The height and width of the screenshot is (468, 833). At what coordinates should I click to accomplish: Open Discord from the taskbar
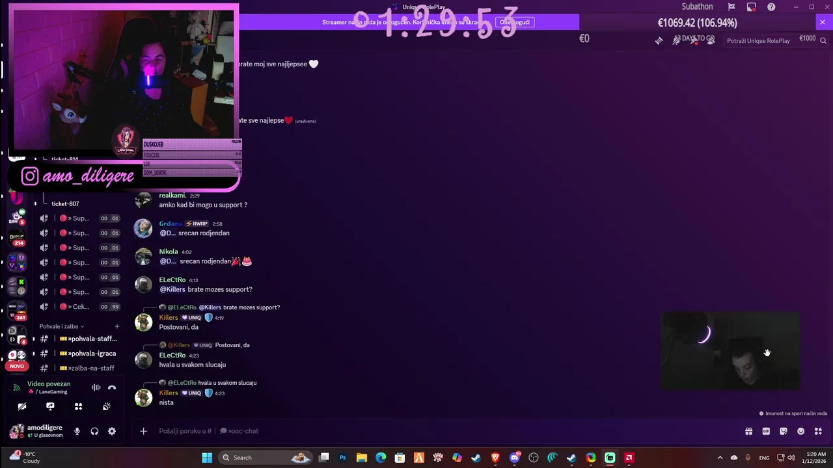tap(515, 458)
